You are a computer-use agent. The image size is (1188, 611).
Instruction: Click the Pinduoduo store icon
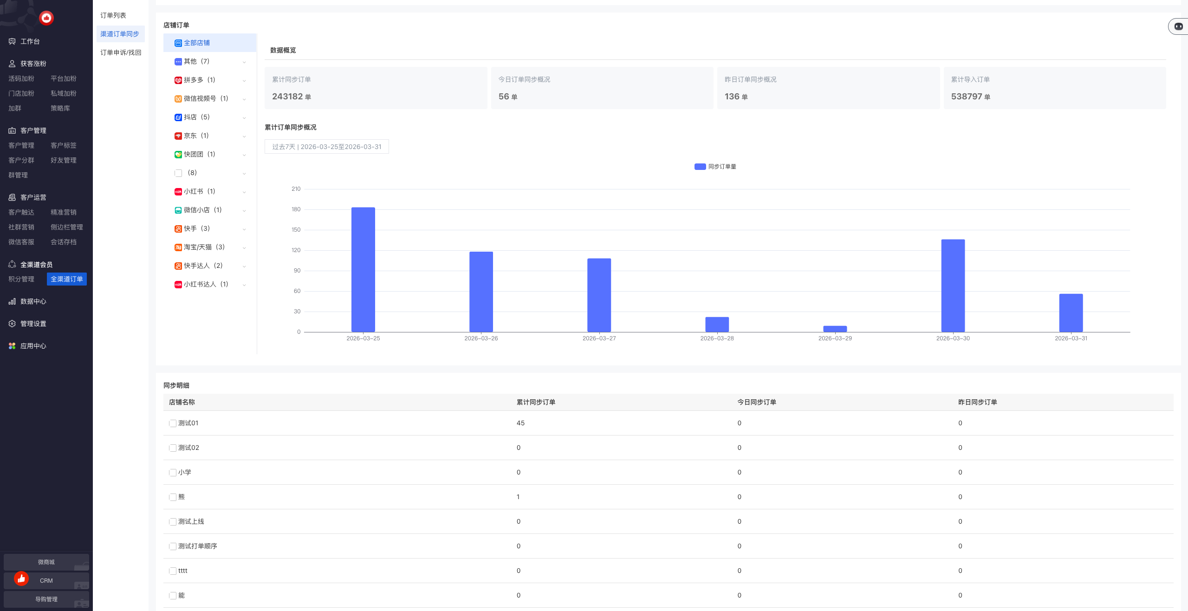(x=178, y=80)
